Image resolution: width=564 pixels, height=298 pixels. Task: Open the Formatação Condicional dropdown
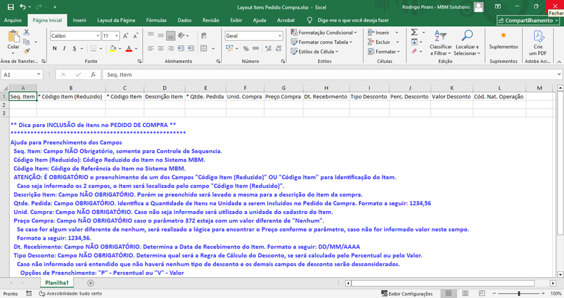(x=323, y=32)
